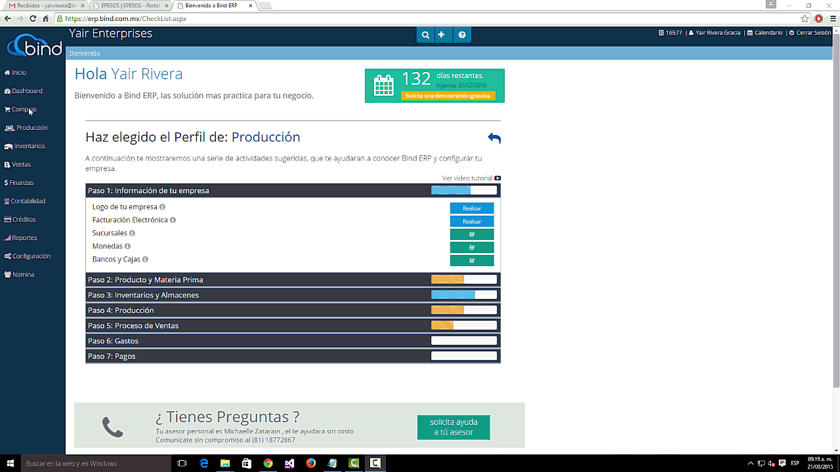Switch to Gmail Recibidos browser tab
840x472 pixels.
(x=45, y=5)
